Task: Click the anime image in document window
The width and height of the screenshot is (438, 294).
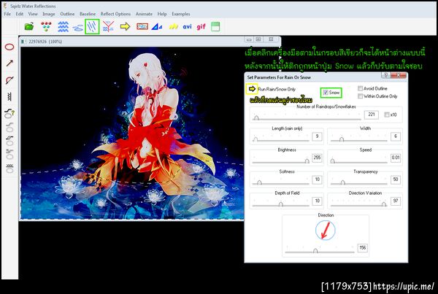Action: point(132,133)
